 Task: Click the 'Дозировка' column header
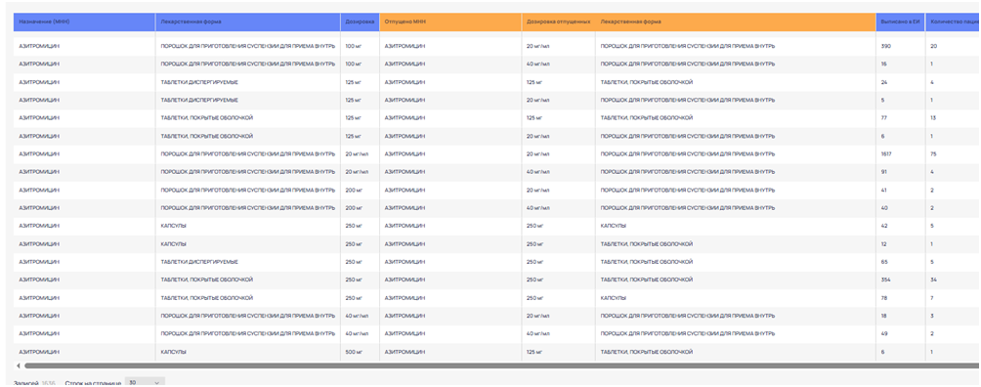pos(360,21)
